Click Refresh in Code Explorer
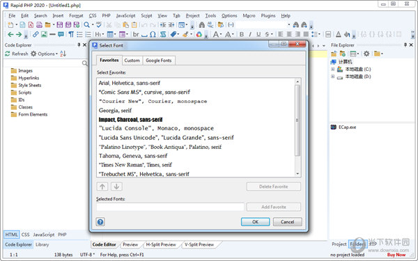This screenshot has width=418, height=261. (x=17, y=54)
